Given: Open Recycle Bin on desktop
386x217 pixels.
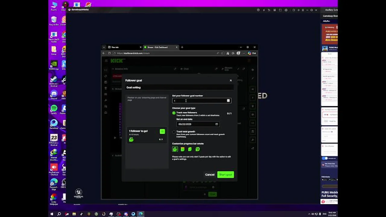Looking at the screenshot, I should [x=54, y=21].
